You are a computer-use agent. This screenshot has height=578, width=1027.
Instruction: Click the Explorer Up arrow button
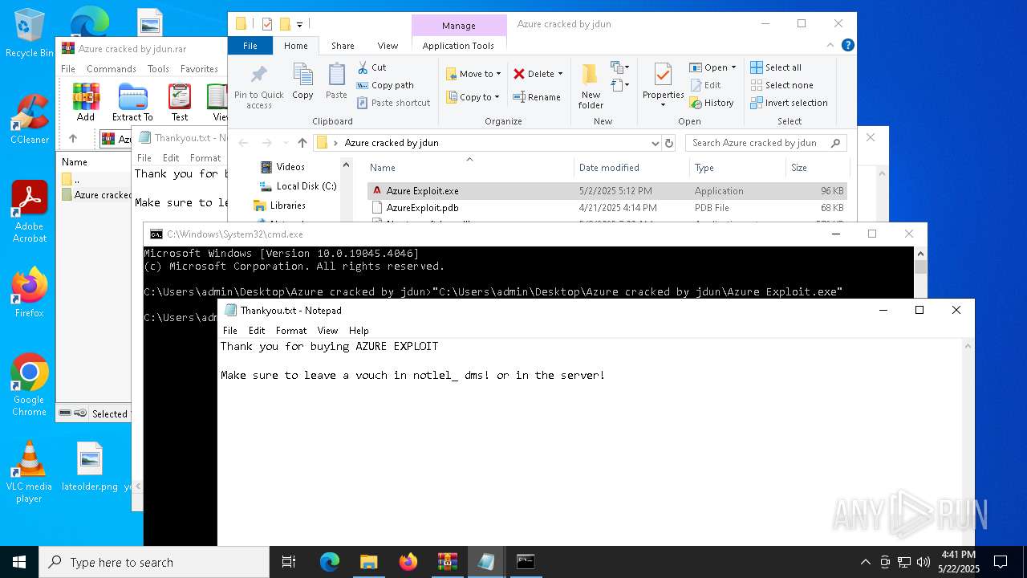(302, 143)
